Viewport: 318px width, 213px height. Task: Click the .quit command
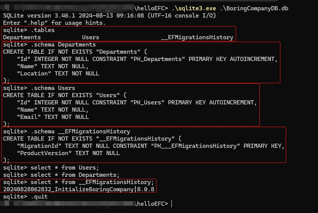(39, 197)
